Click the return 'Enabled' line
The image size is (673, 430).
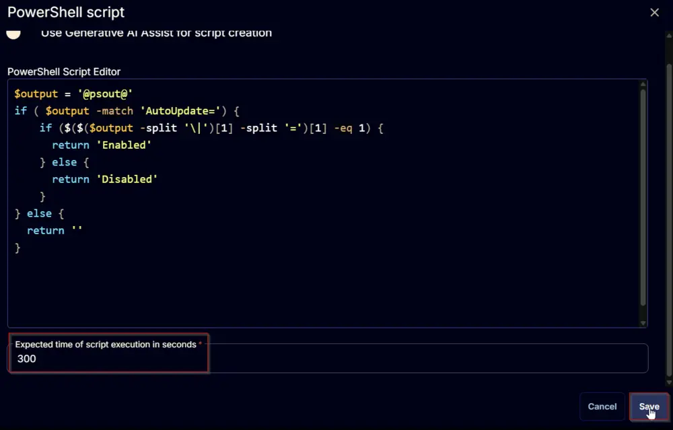[102, 145]
